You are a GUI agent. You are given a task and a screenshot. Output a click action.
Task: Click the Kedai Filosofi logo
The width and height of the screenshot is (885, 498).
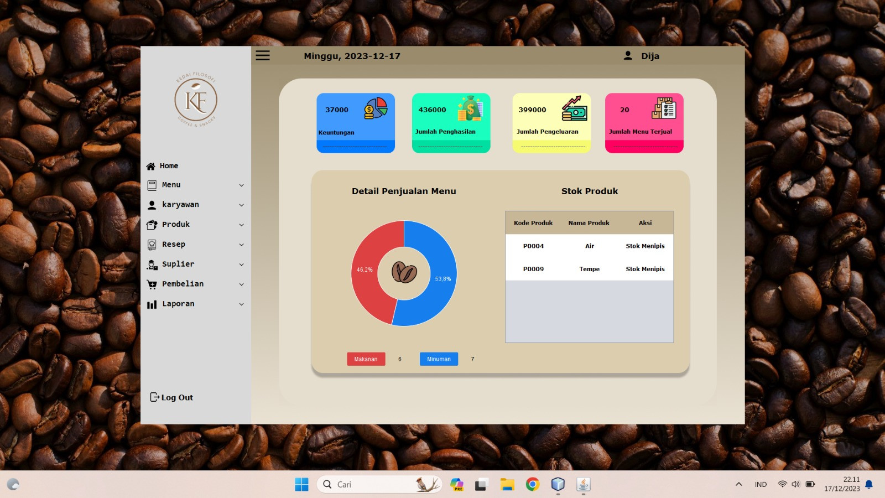point(196,100)
